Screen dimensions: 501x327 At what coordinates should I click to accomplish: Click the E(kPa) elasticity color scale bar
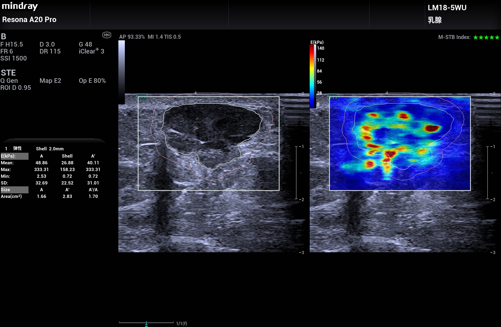click(x=312, y=76)
